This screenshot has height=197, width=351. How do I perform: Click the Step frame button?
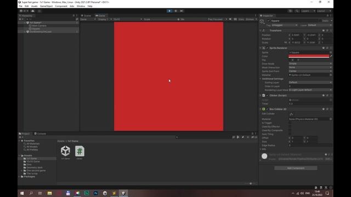(x=182, y=11)
